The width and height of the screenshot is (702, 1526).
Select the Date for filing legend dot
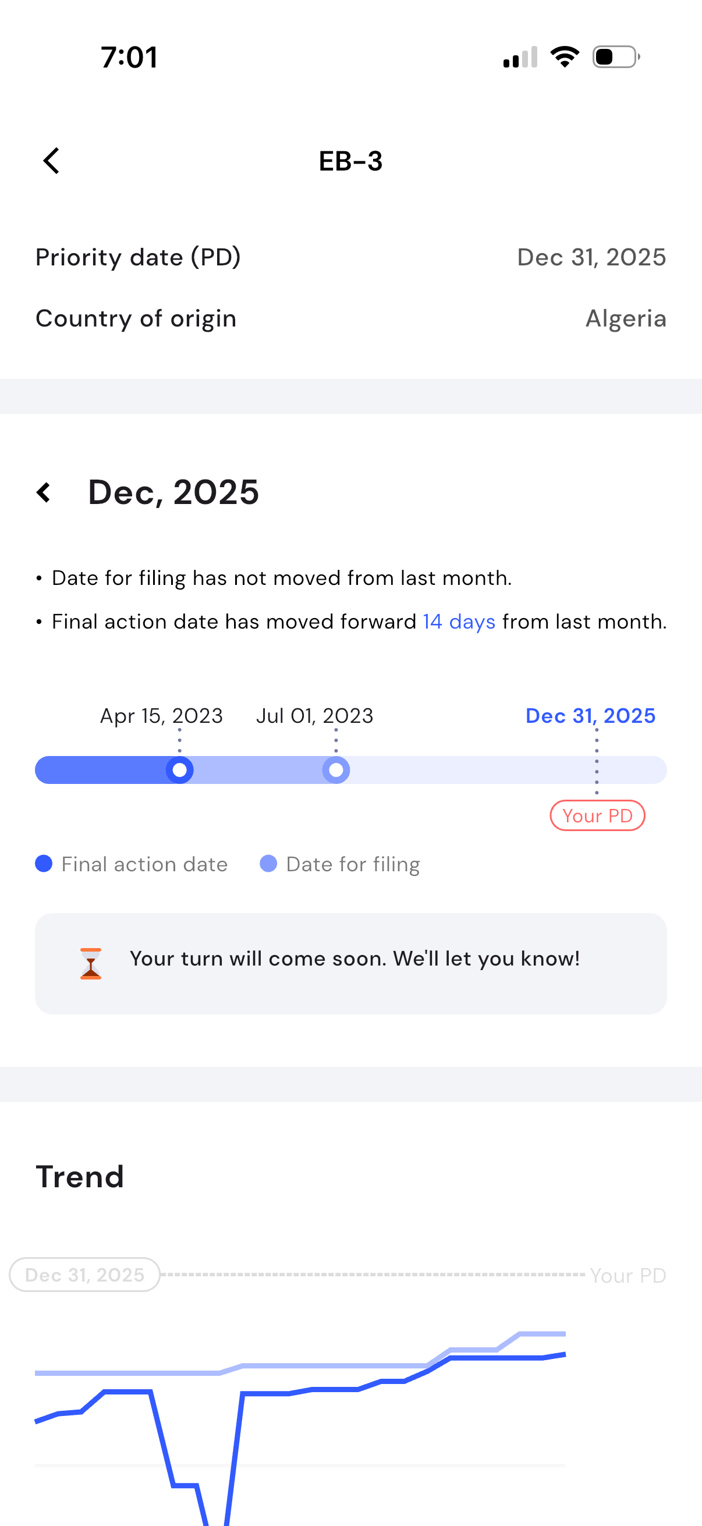[x=269, y=864]
